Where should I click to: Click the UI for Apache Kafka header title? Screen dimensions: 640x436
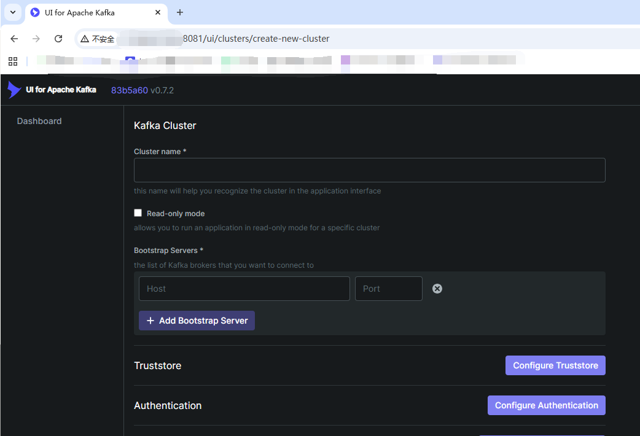pos(61,90)
